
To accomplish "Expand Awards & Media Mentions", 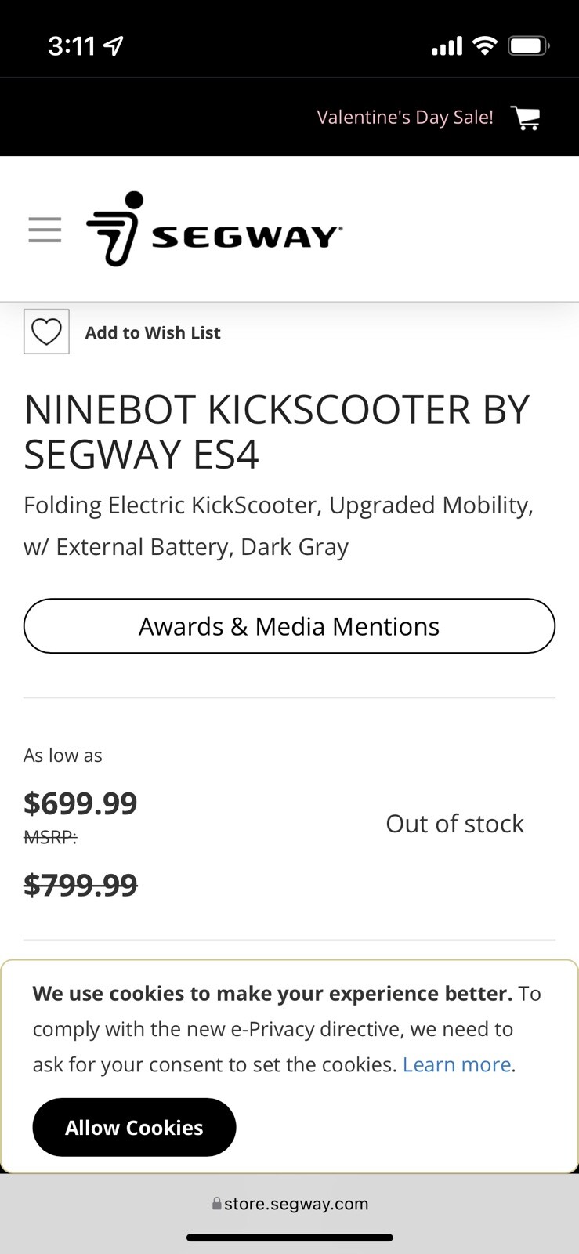I will 289,626.
